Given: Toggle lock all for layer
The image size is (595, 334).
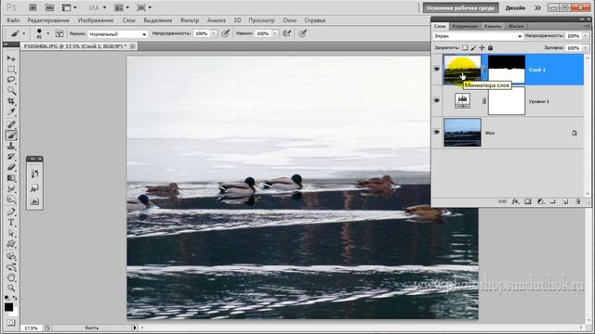Looking at the screenshot, I should (x=490, y=47).
